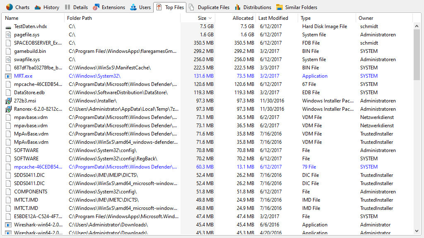Sort by the Last Modified column
The image size is (424, 238).
(273, 18)
